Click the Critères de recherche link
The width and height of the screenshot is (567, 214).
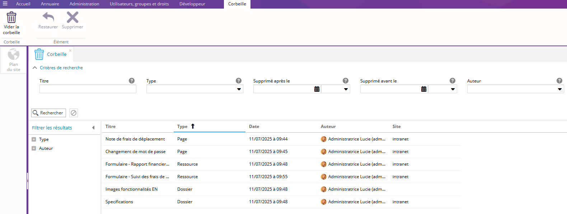pos(61,67)
